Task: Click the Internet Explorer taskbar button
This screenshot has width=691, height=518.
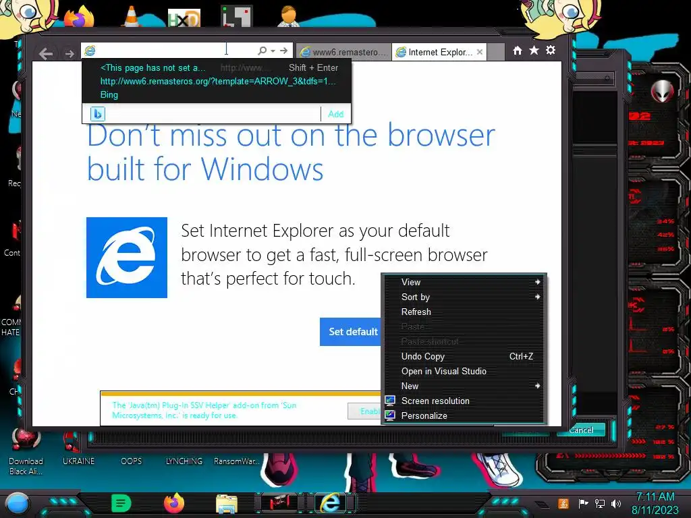Action: [331, 503]
